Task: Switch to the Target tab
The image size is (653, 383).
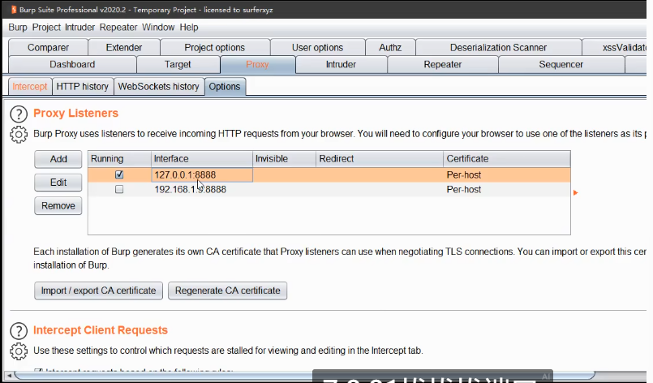Action: point(178,65)
